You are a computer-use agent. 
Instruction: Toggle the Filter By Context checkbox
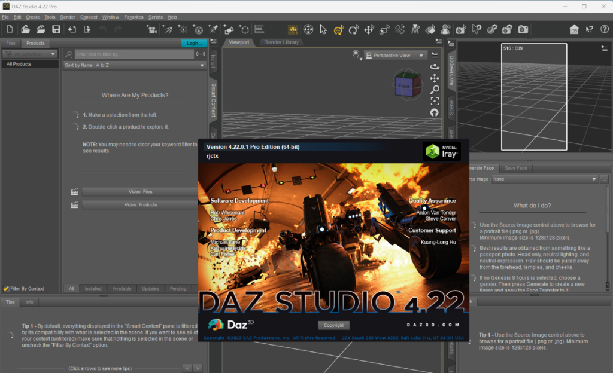point(7,289)
